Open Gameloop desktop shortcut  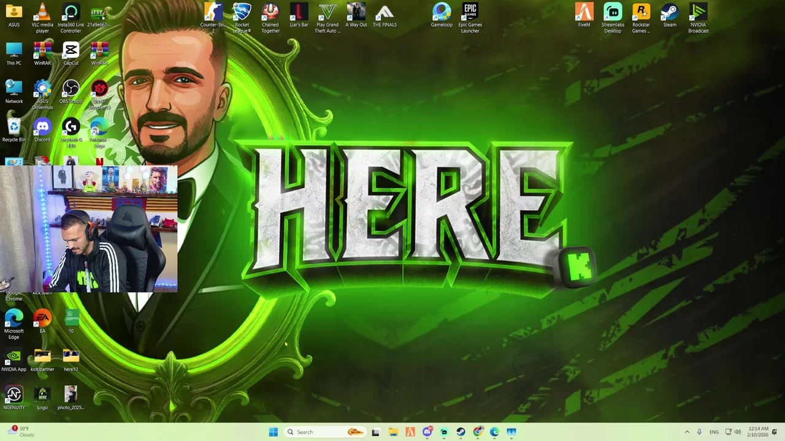coord(442,15)
